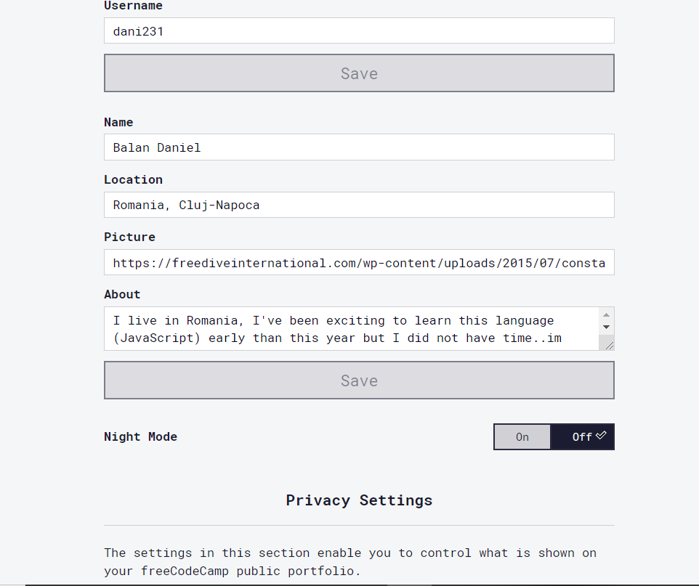Click into the Name field with Balan Daniel
This screenshot has width=699, height=586.
[x=359, y=147]
